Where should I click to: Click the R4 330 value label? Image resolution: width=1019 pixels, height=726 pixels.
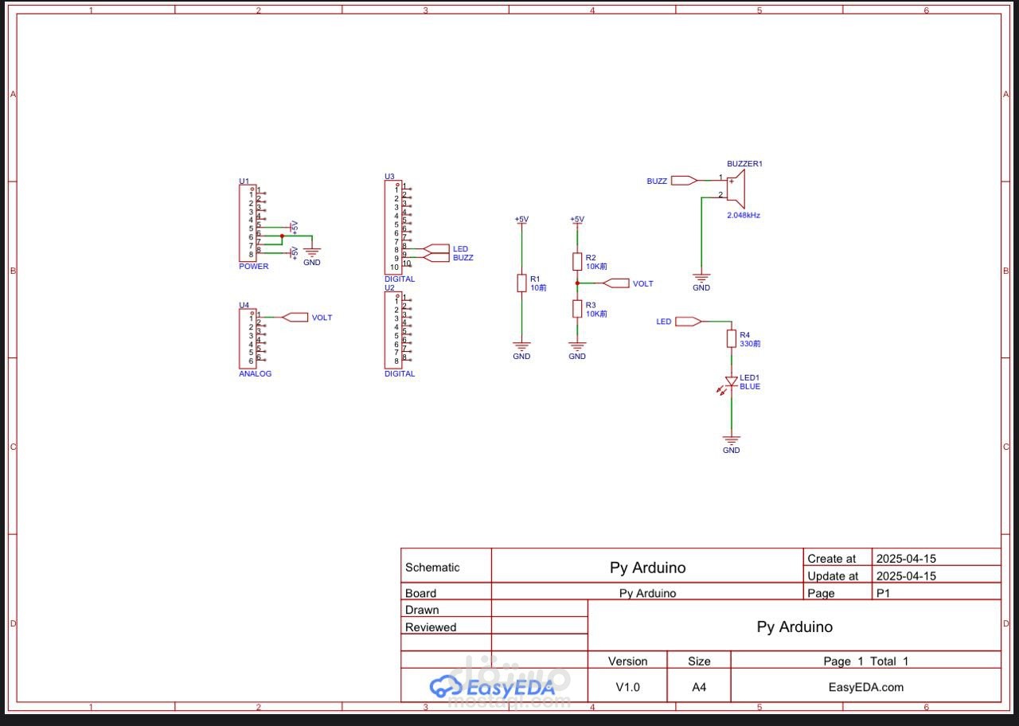[x=750, y=344]
